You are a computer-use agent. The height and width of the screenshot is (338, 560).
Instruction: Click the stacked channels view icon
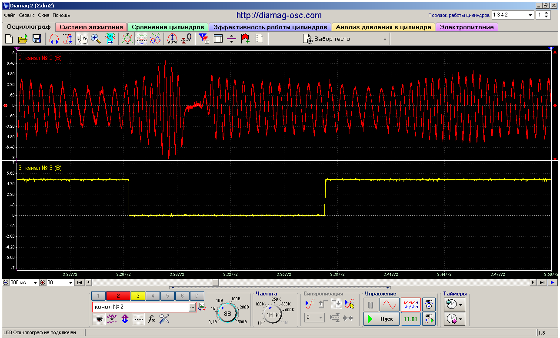(x=141, y=39)
